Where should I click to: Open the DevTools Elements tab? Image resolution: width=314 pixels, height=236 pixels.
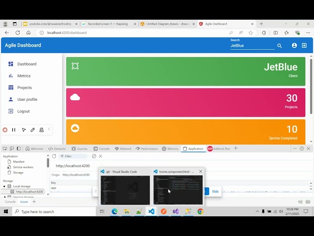coord(57,148)
